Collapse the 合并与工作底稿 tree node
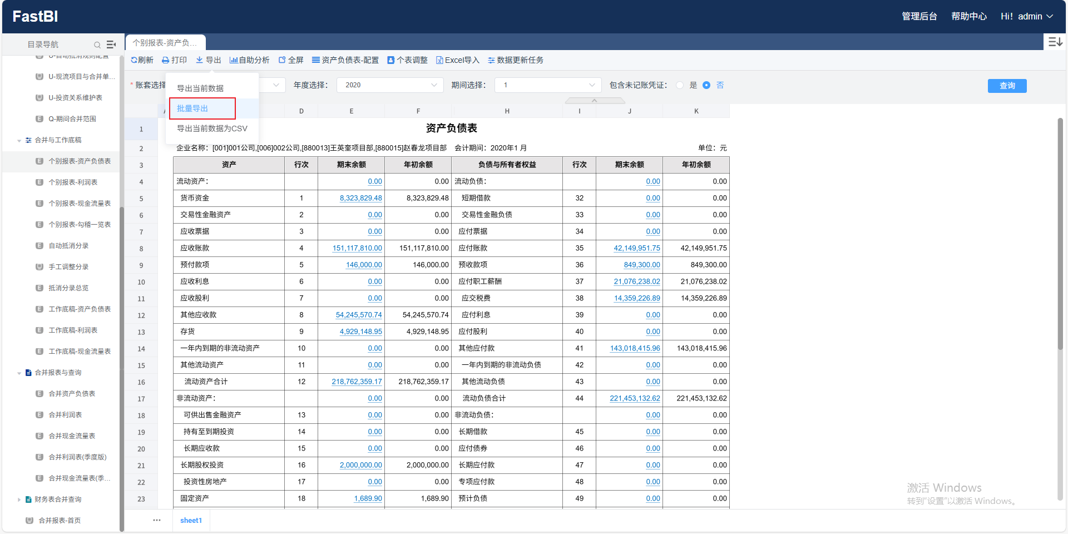 pos(19,140)
